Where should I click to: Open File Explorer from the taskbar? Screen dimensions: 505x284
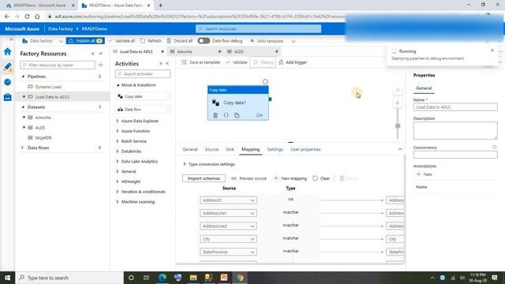pos(193,278)
